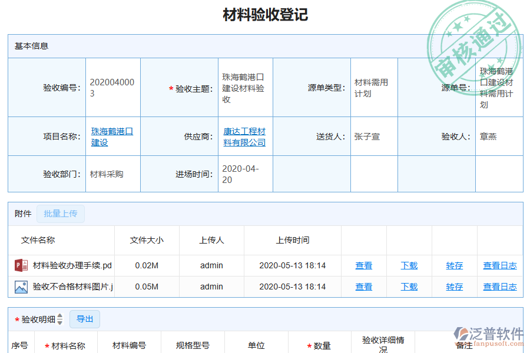Click 转存 for 材料验收办理手续
This screenshot has width=530, height=353.
tap(454, 265)
